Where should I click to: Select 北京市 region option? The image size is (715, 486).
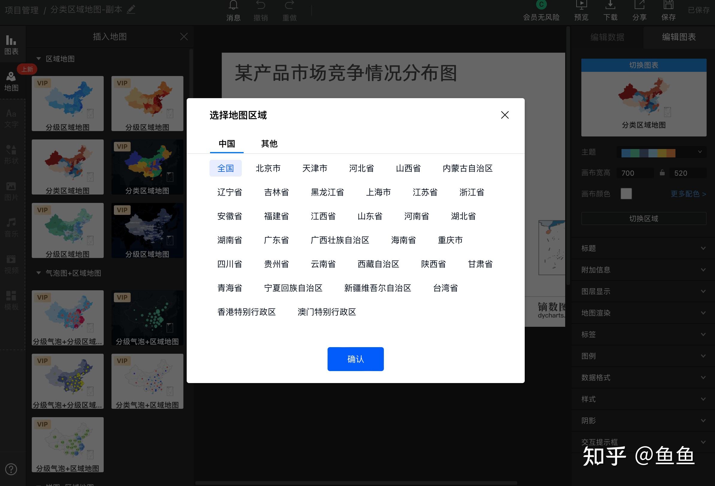268,168
